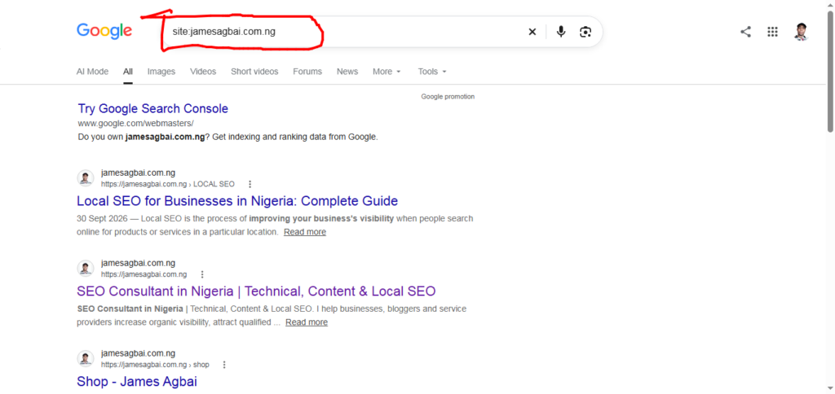Click Read more on SEO Consultant snippet
The height and width of the screenshot is (394, 835).
click(x=307, y=322)
